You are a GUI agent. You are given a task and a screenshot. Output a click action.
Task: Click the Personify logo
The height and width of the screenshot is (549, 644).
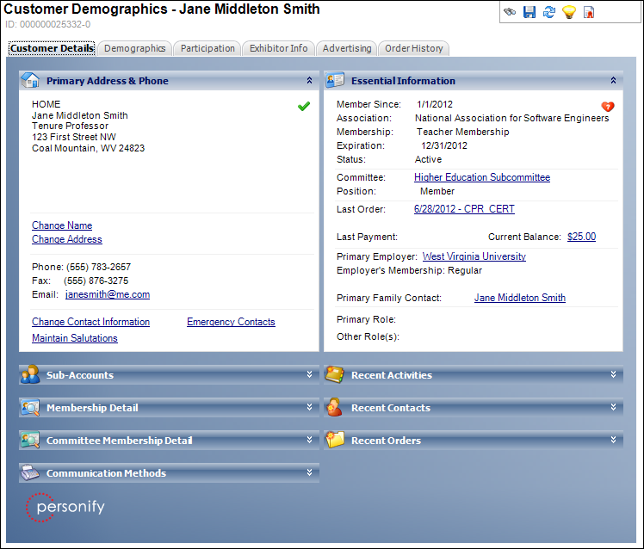click(65, 507)
